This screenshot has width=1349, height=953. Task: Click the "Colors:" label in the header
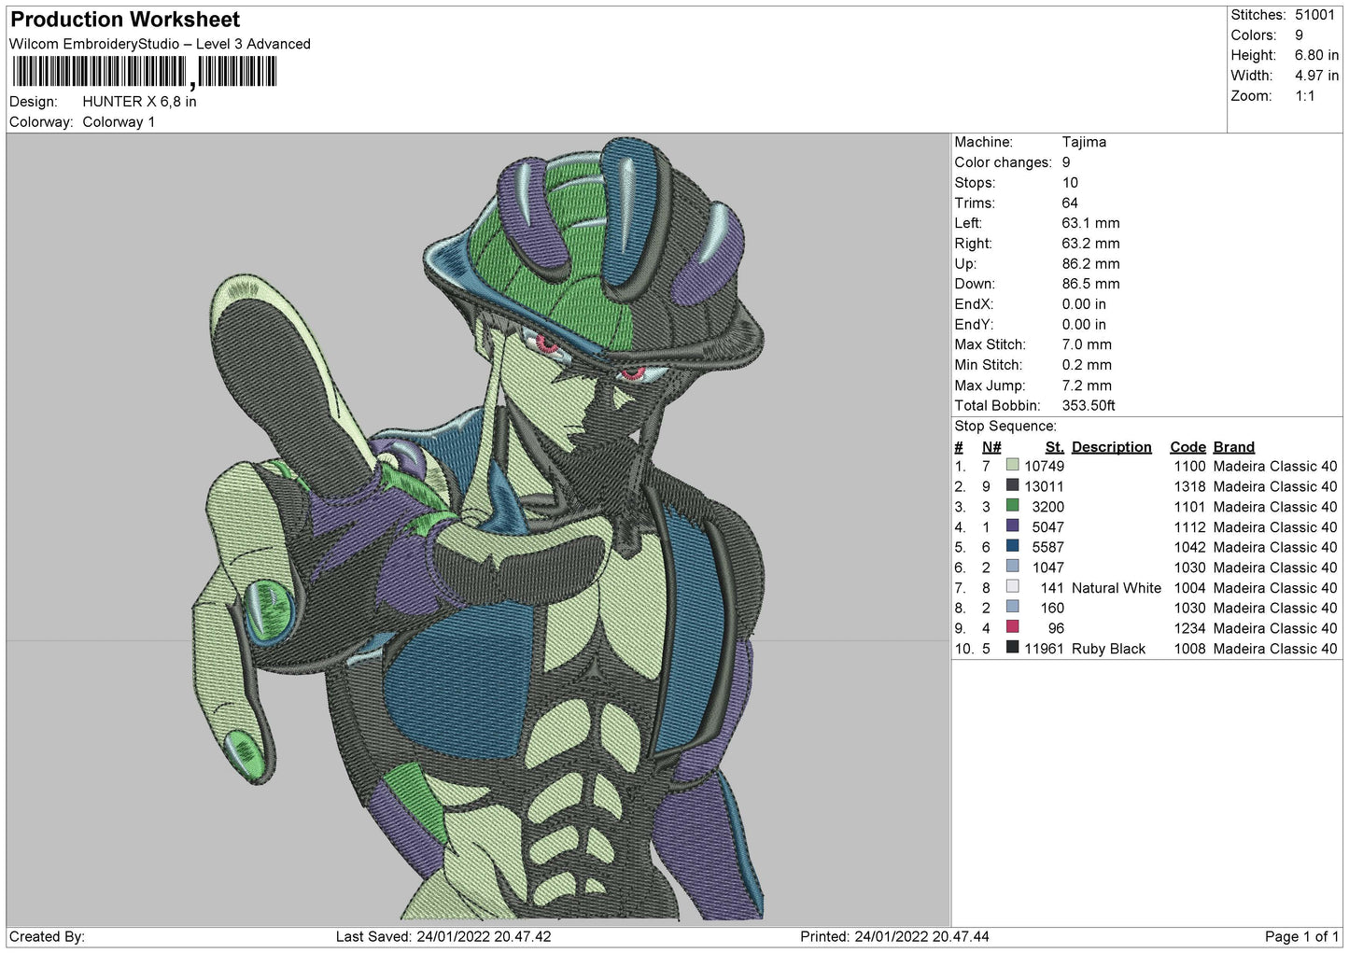1254,35
